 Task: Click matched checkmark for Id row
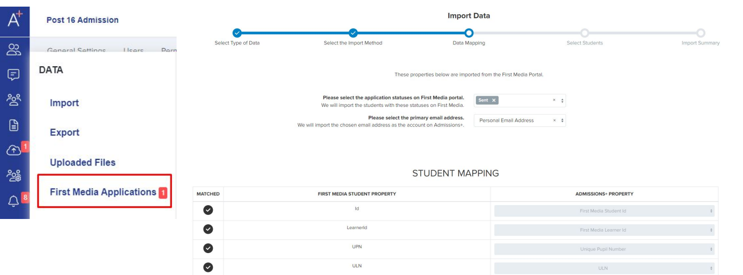tap(208, 210)
